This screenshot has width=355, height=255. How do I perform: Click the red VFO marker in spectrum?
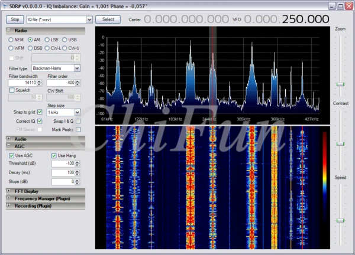tap(212, 74)
